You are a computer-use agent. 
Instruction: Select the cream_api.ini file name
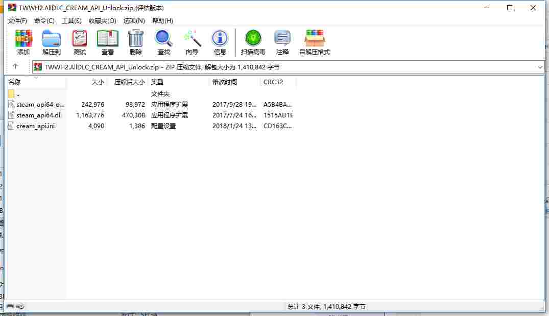click(35, 126)
